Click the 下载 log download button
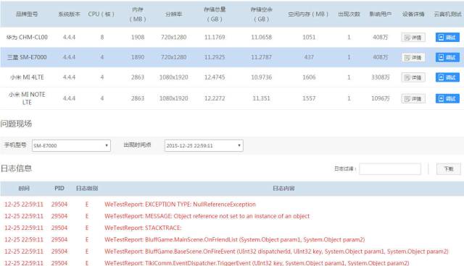The image size is (464, 266). (449, 169)
